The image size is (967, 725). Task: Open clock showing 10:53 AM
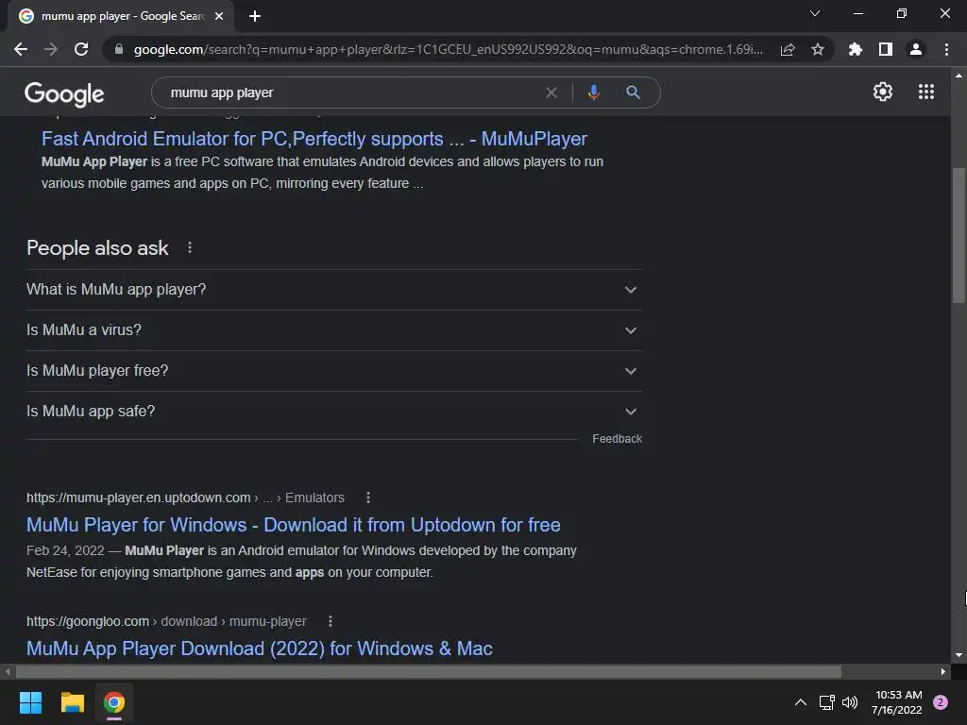pyautogui.click(x=897, y=702)
